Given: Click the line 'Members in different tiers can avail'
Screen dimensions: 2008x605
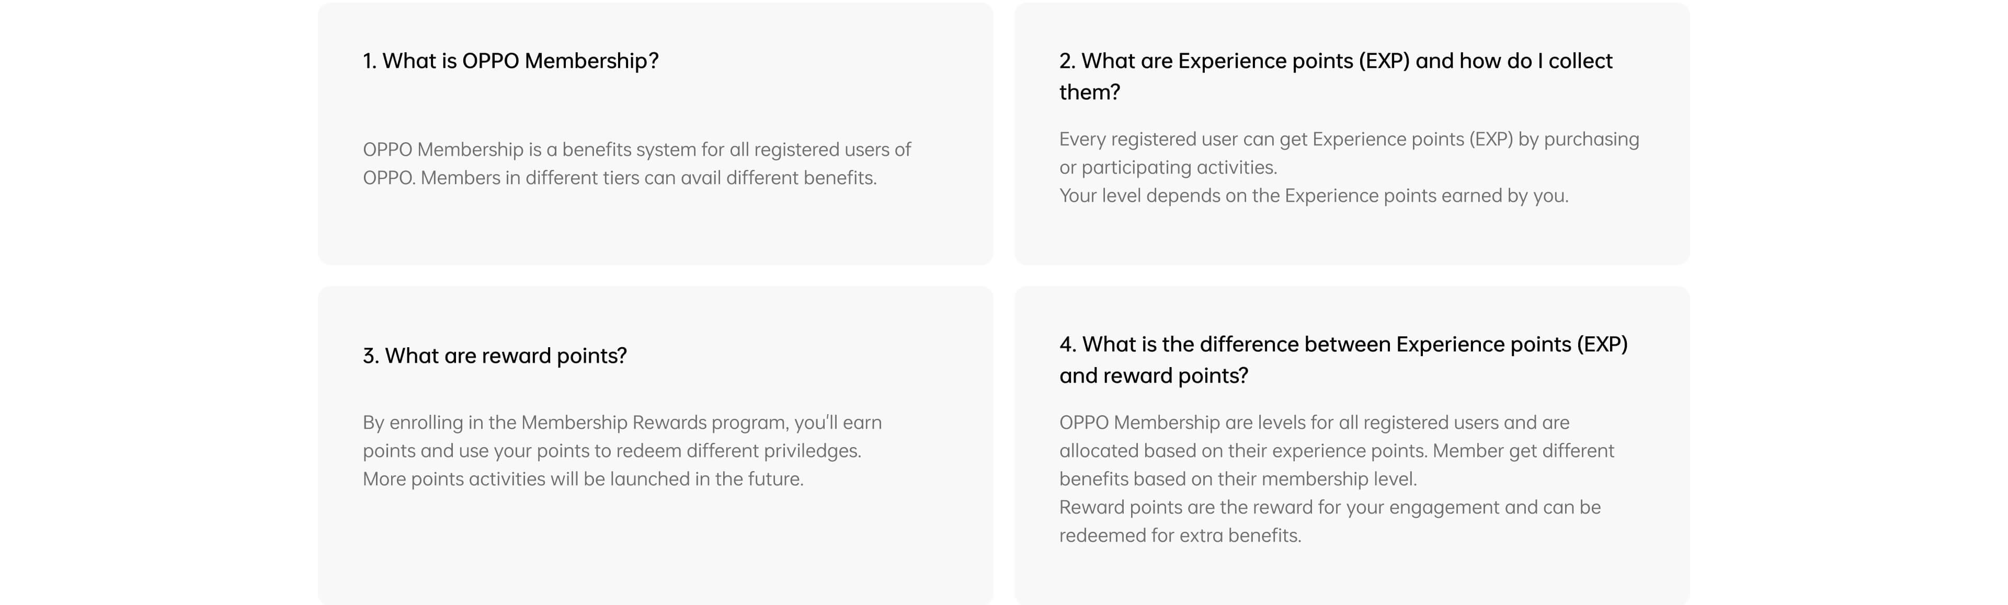Looking at the screenshot, I should pos(620,178).
